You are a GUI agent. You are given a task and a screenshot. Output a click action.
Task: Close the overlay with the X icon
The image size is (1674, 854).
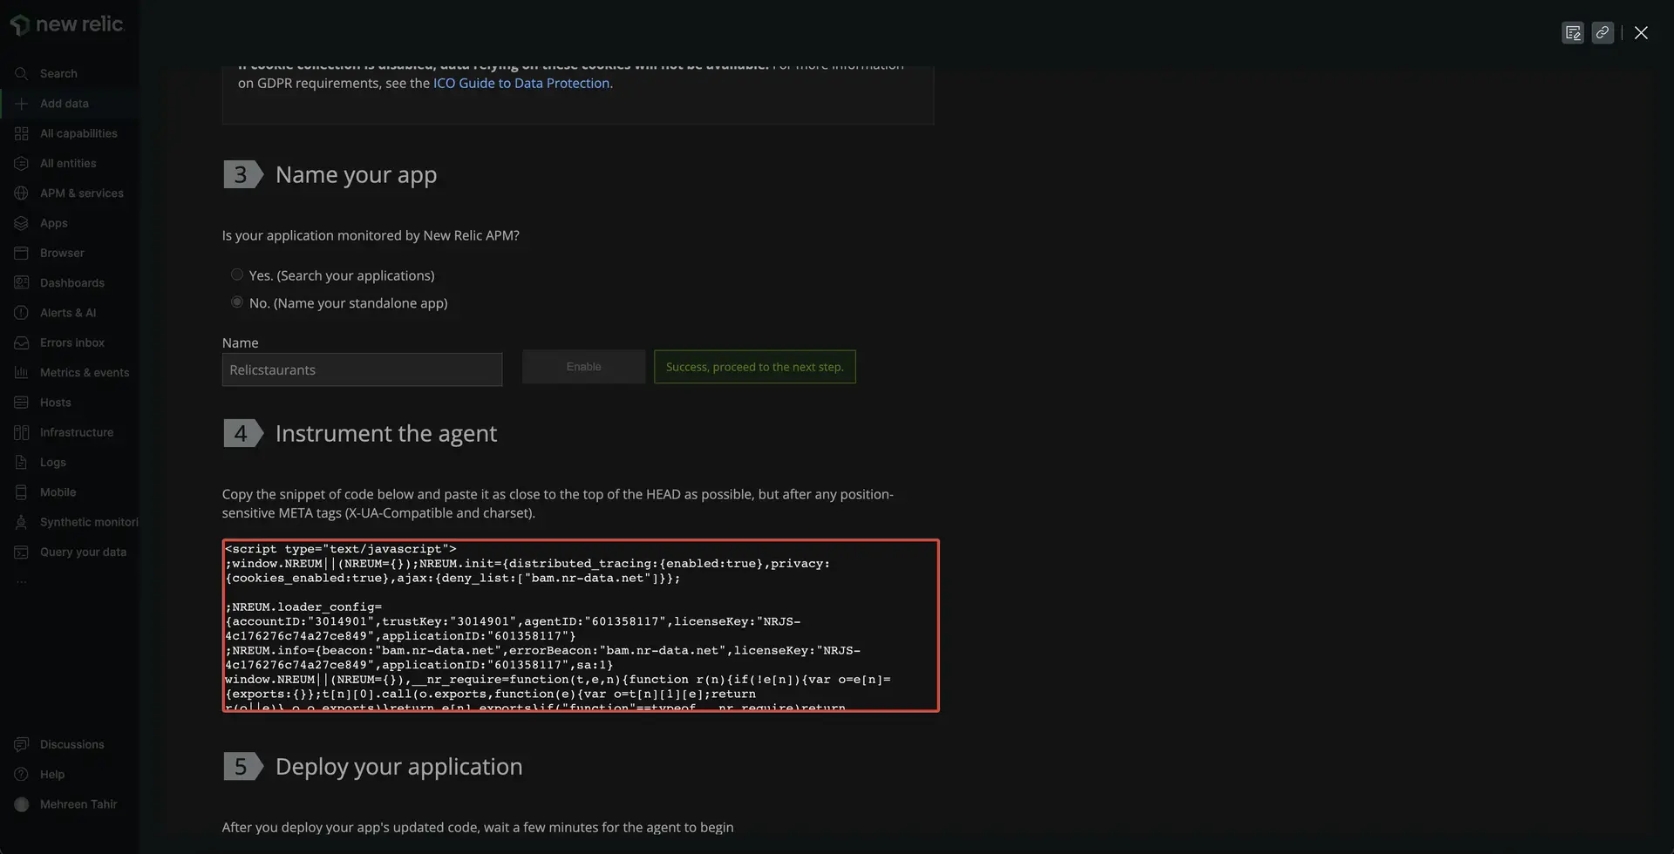tap(1641, 32)
